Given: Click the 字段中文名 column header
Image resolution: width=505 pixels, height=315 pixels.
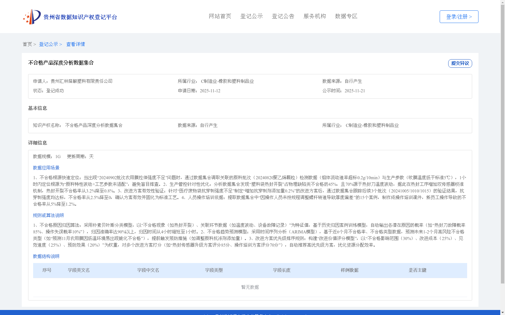Looking at the screenshot, I should 148,270.
